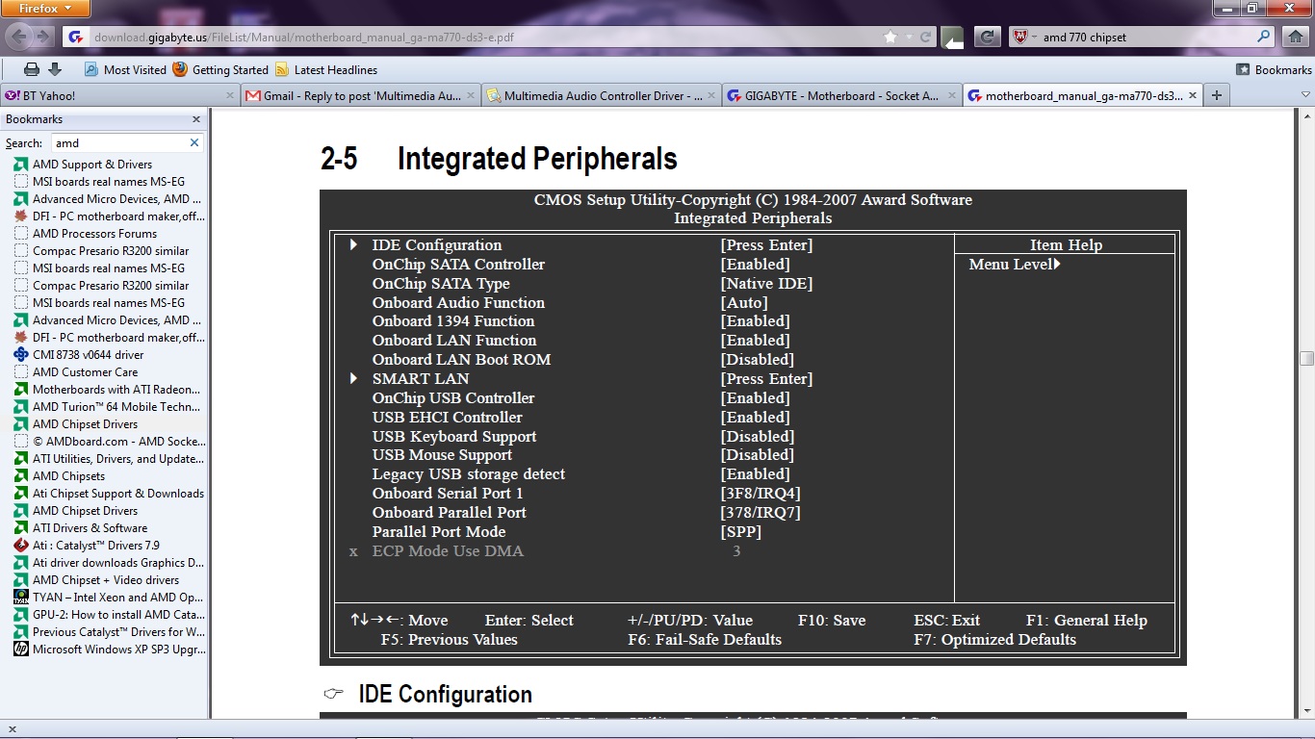Click the search magnifier icon in search box
Viewport: 1315px width, 739px height.
1264,37
